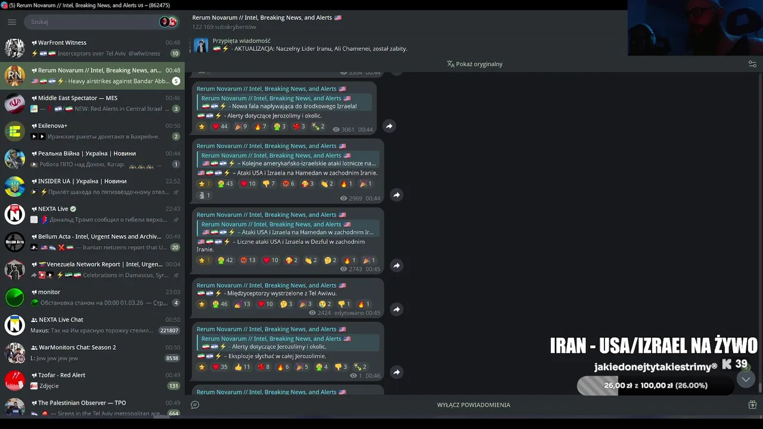Click the INSIDER UA chat row
Image resolution: width=763 pixels, height=429 pixels.
point(92,186)
